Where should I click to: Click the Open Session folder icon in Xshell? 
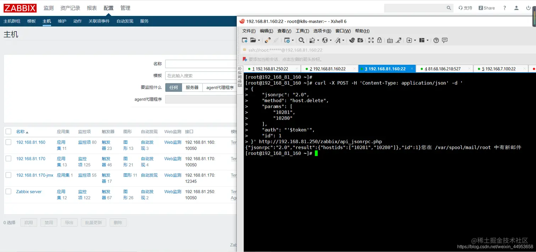pyautogui.click(x=253, y=40)
